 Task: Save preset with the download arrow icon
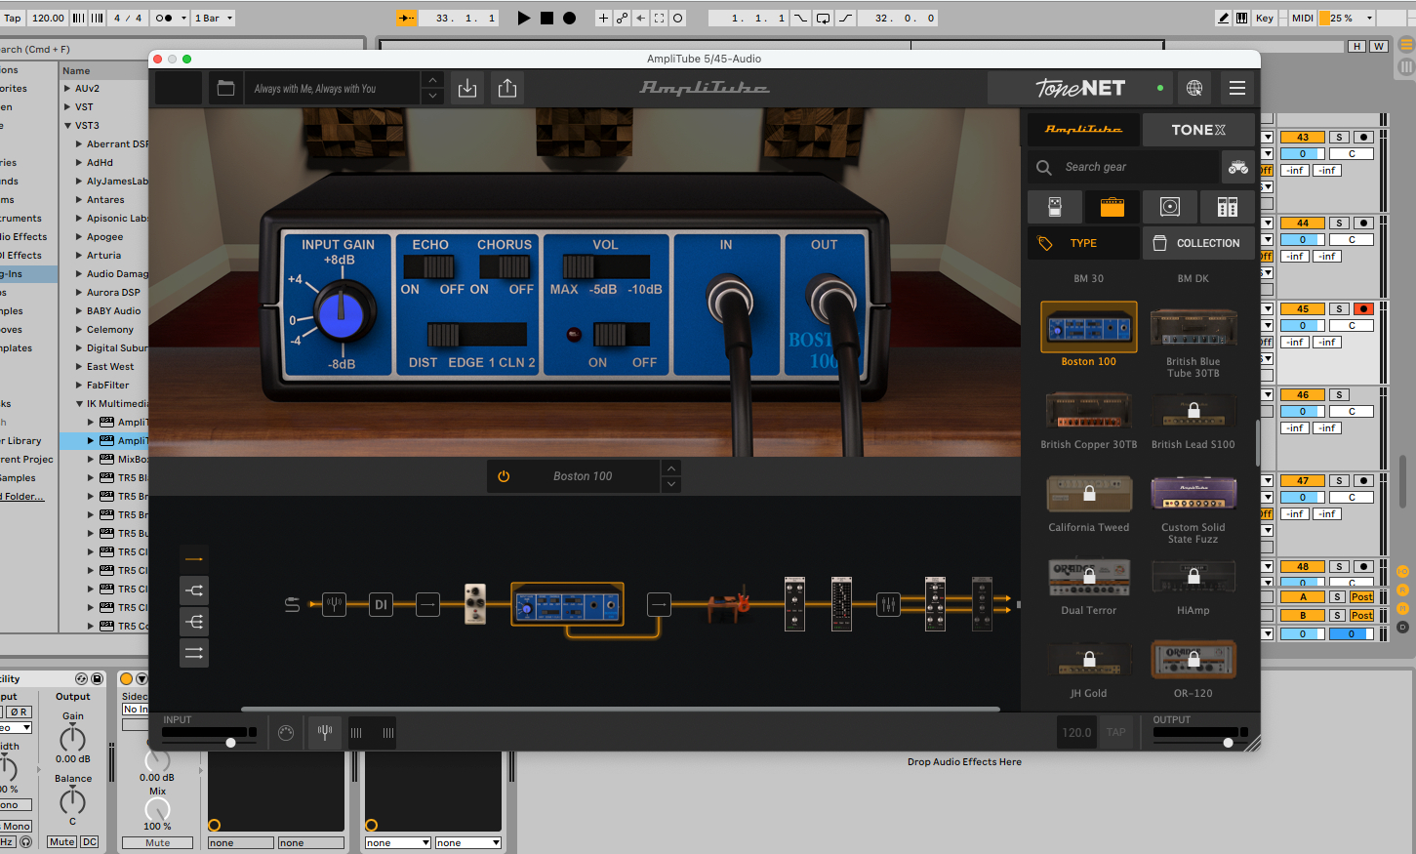467,88
